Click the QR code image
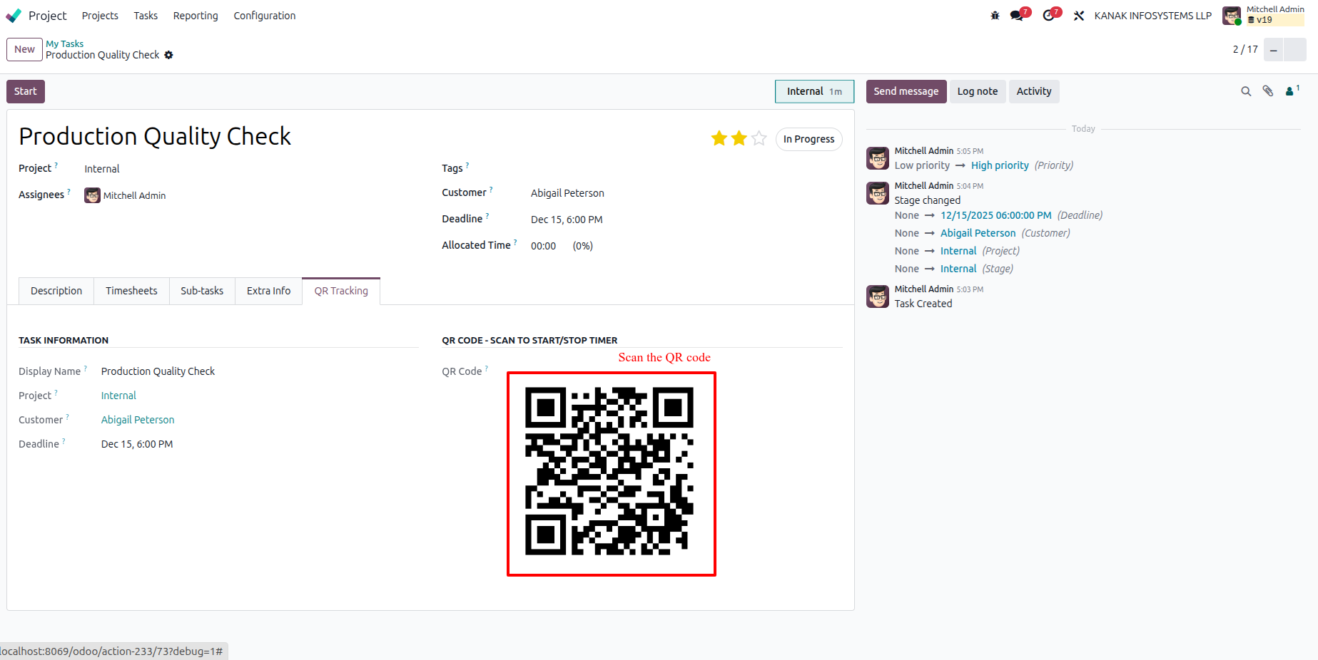The image size is (1318, 660). [x=610, y=471]
